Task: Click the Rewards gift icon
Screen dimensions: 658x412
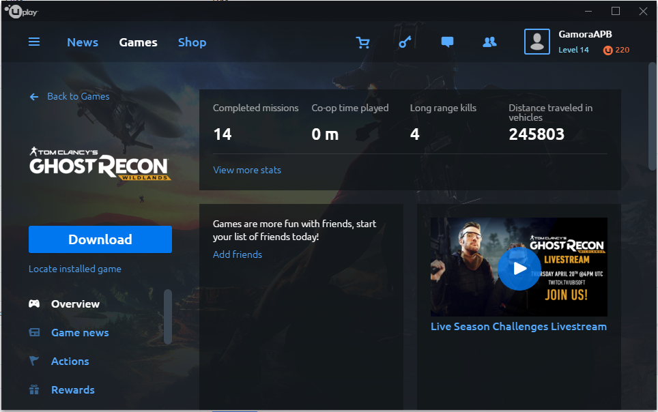Action: (34, 389)
